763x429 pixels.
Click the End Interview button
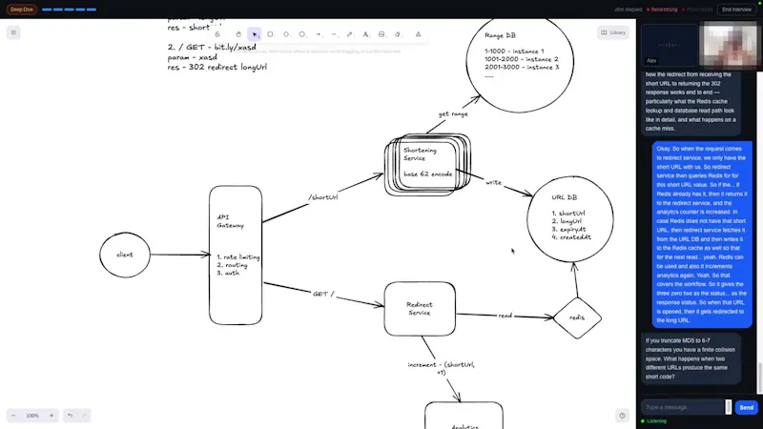(736, 10)
